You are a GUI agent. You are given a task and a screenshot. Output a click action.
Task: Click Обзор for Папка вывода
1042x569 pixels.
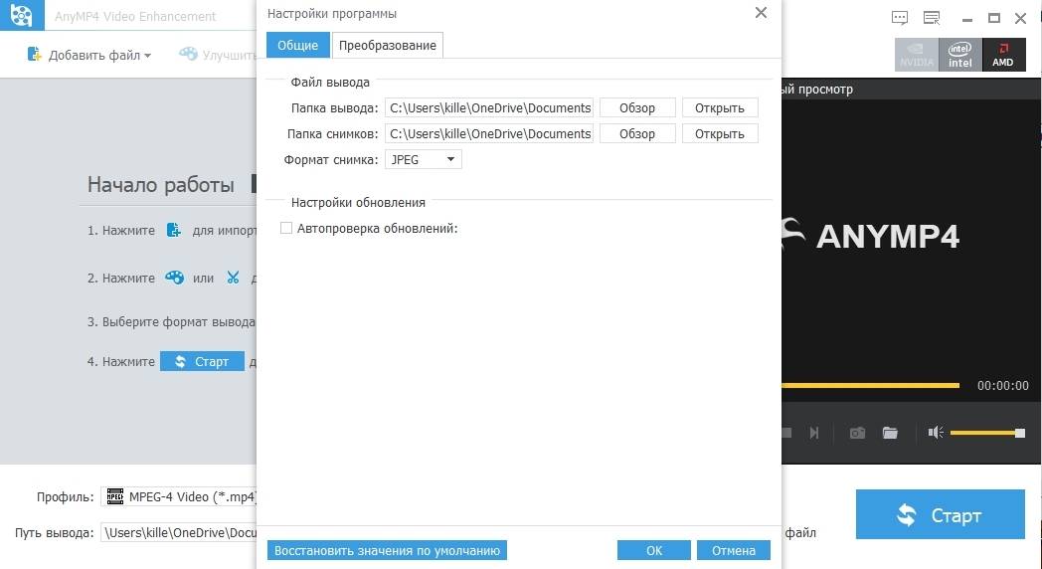637,107
